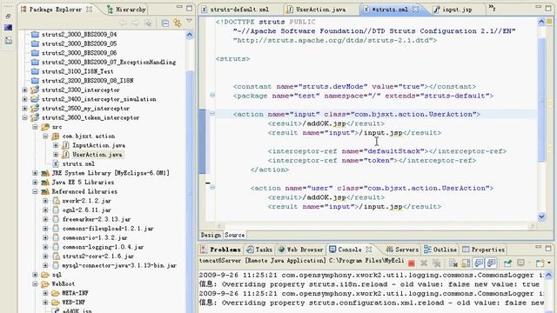Switch to the input.jsp editor tab
Viewport: 557px width, 313px height.
(453, 10)
